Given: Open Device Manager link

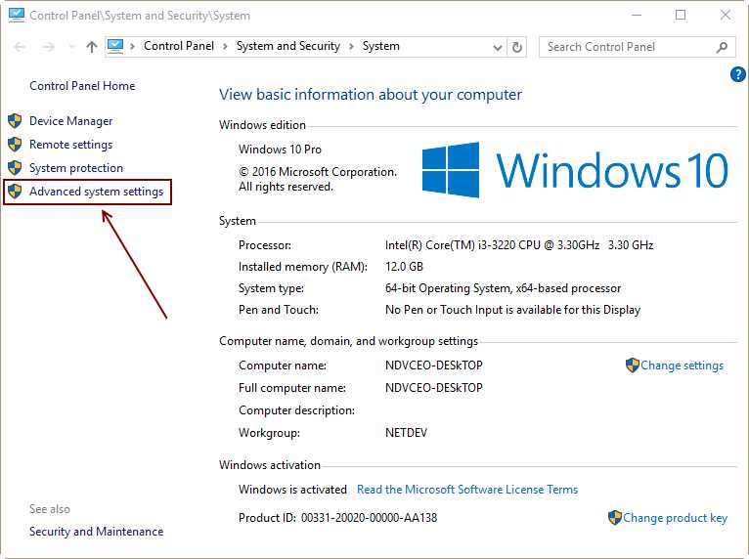Looking at the screenshot, I should pyautogui.click(x=70, y=121).
